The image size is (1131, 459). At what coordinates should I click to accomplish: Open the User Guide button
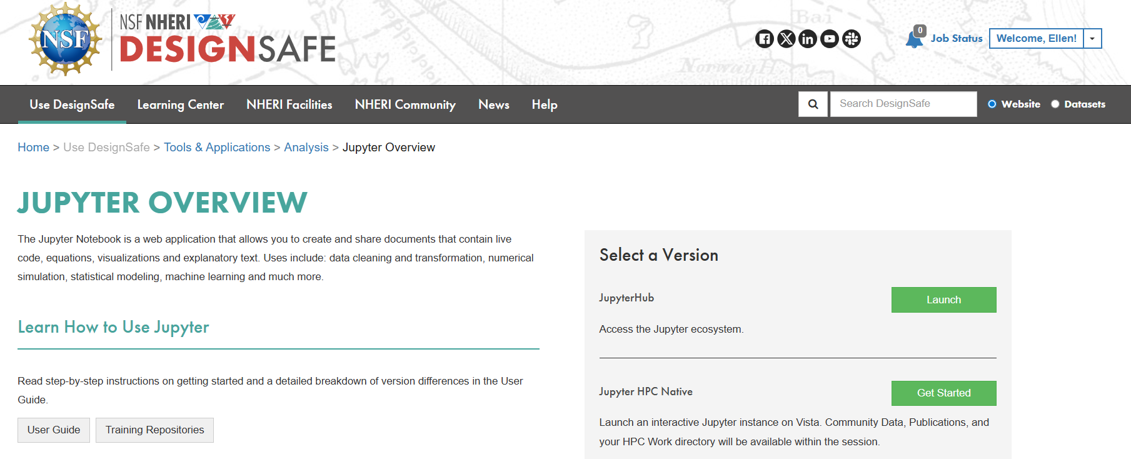[54, 430]
